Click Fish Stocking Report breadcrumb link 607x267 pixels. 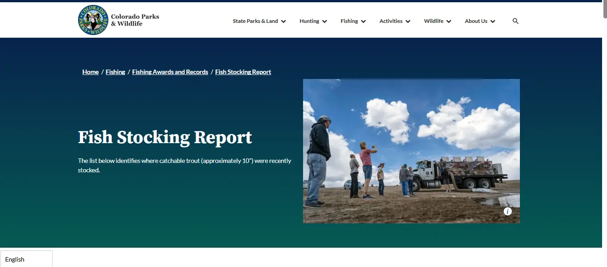pos(243,72)
